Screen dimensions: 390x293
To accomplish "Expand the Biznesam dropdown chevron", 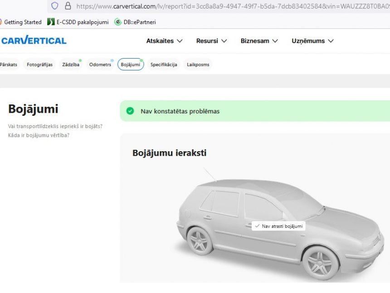I will click(x=275, y=41).
